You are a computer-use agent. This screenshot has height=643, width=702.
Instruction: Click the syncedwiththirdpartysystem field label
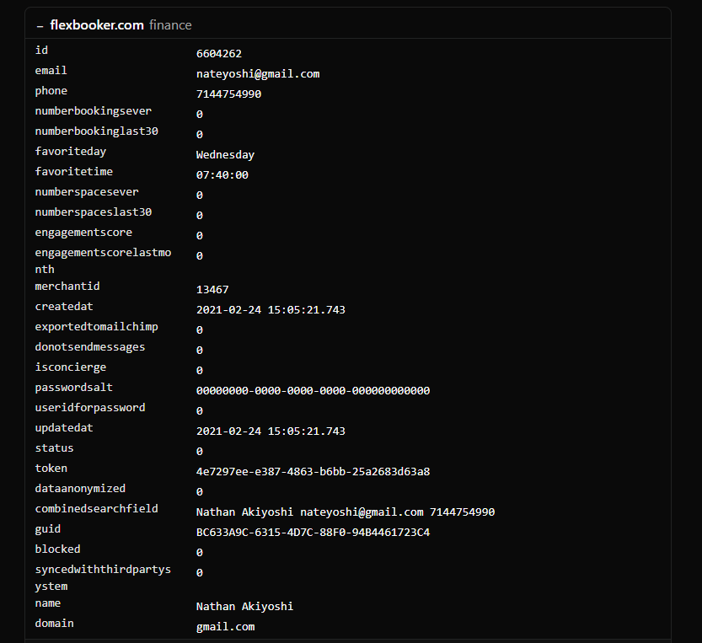click(x=102, y=577)
